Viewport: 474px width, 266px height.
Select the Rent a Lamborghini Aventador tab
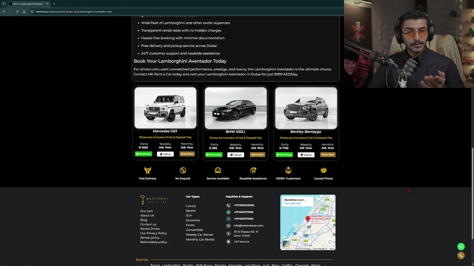29,4
